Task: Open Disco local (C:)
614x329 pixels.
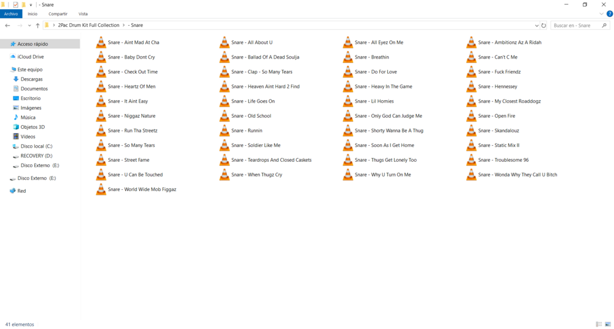Action: pos(37,146)
